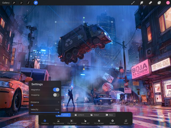This screenshot has height=128, width=171.
Task: Select the Paint brush tool
Action: coord(133,3)
